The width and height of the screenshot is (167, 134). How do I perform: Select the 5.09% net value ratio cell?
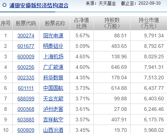82,46
